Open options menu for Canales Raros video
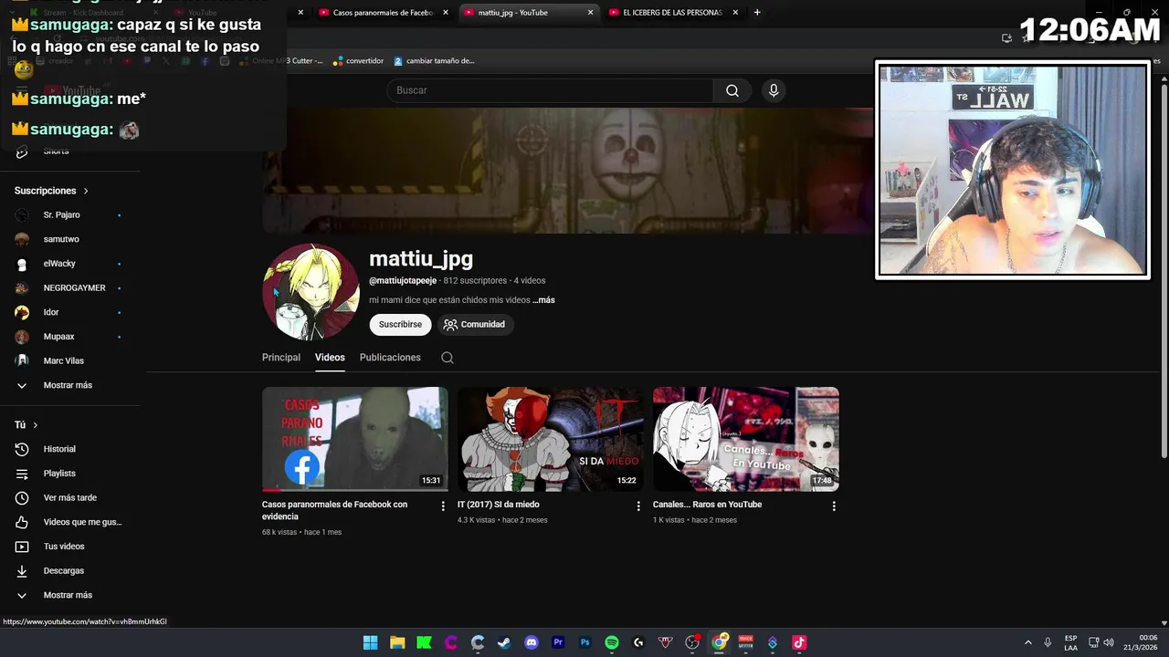 pos(834,506)
